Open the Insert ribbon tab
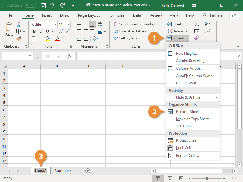The width and height of the screenshot is (243, 182). 47,15
